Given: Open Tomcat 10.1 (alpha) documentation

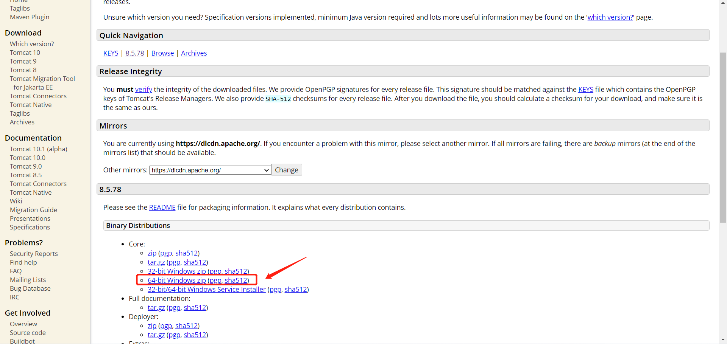Looking at the screenshot, I should point(39,149).
